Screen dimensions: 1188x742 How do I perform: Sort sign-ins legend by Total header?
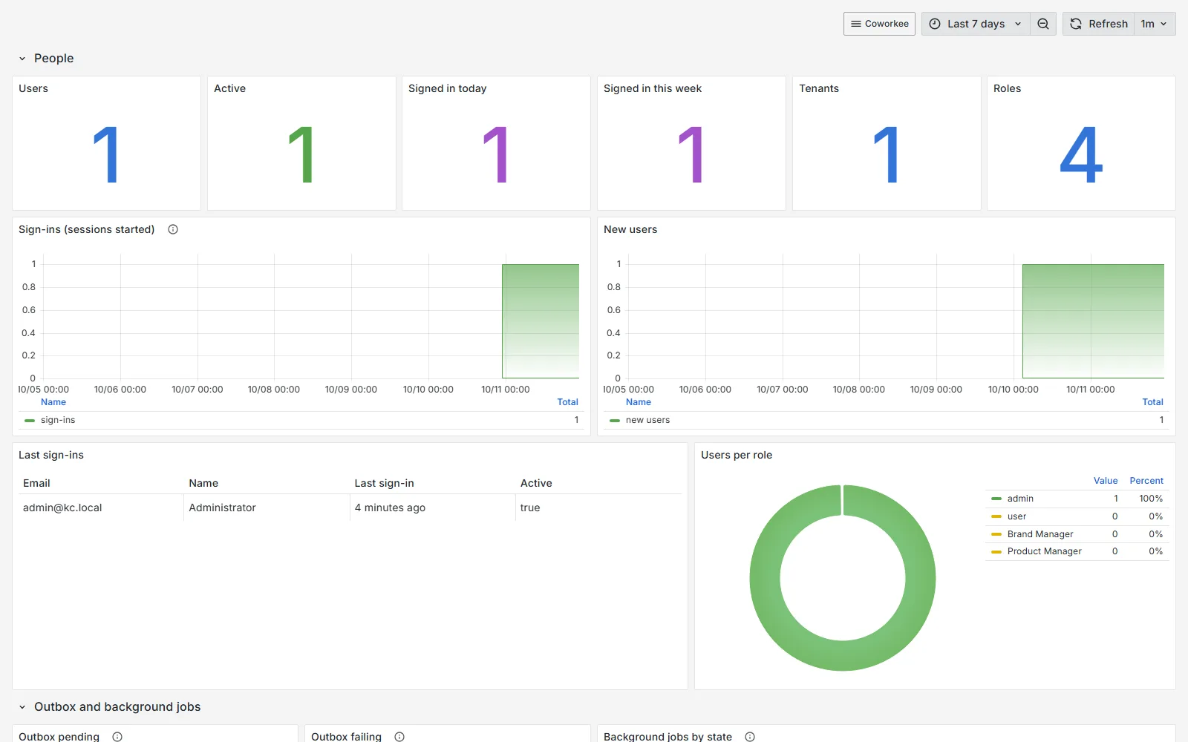click(567, 402)
